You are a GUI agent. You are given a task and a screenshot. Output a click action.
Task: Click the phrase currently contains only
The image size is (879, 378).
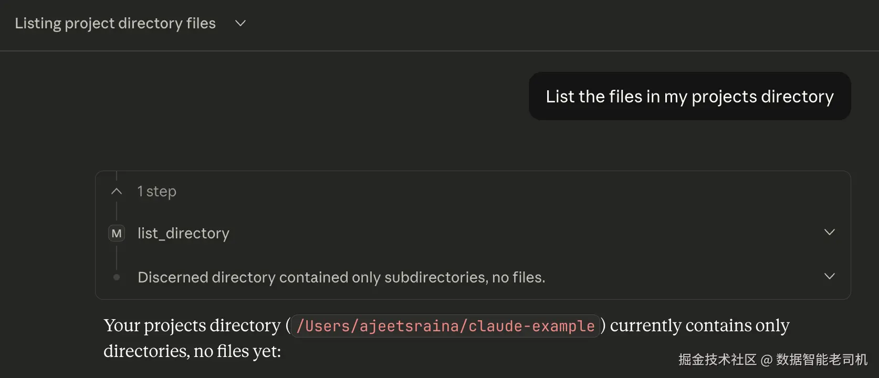pos(699,325)
